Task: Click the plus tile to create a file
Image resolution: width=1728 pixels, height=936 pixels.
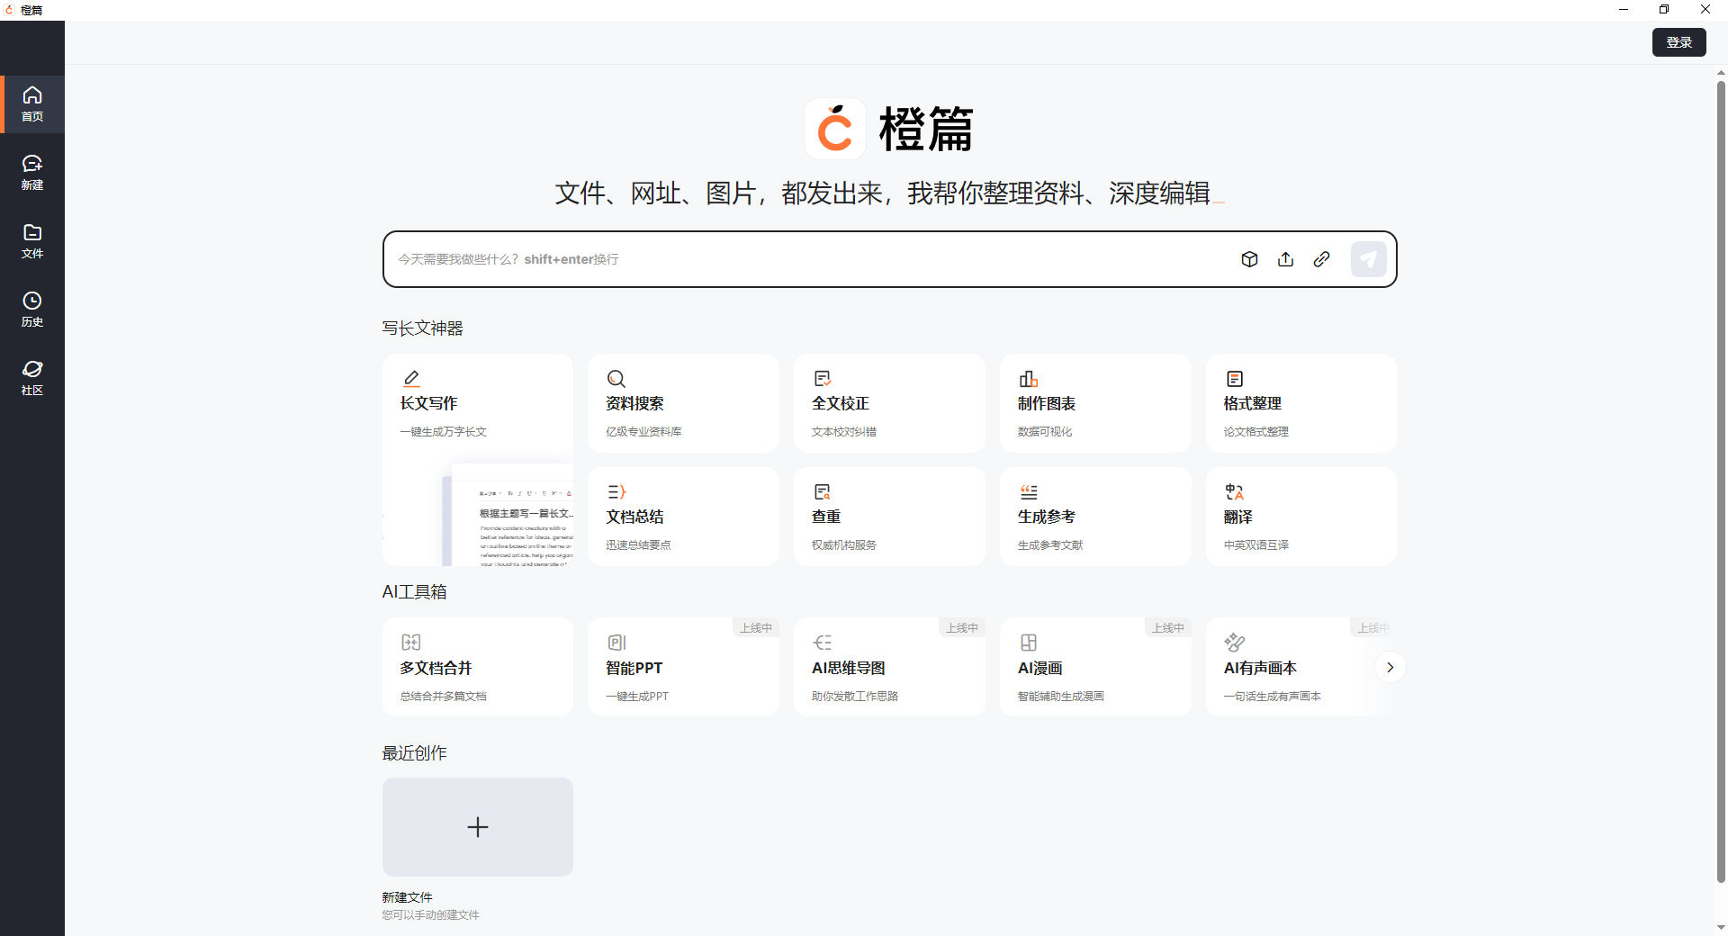Action: pyautogui.click(x=478, y=827)
